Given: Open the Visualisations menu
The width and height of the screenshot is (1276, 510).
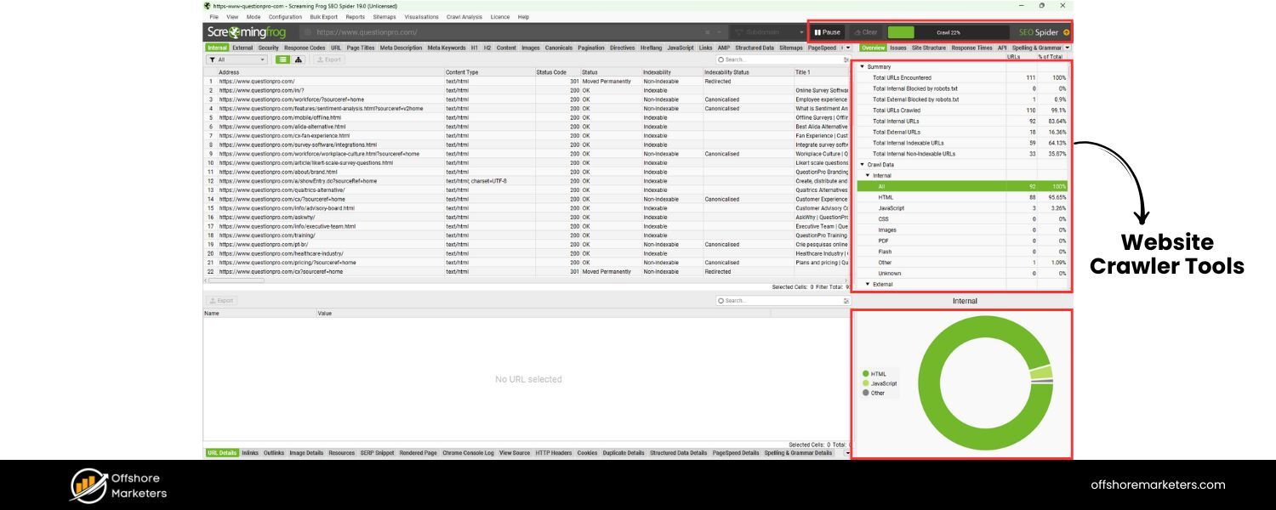Looking at the screenshot, I should pyautogui.click(x=421, y=16).
